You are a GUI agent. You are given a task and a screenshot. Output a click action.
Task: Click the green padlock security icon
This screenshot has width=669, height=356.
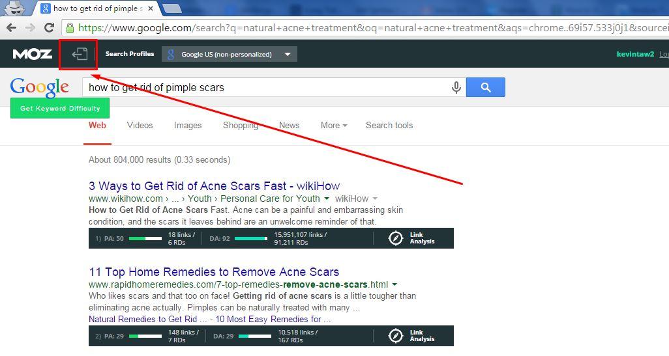[x=70, y=28]
